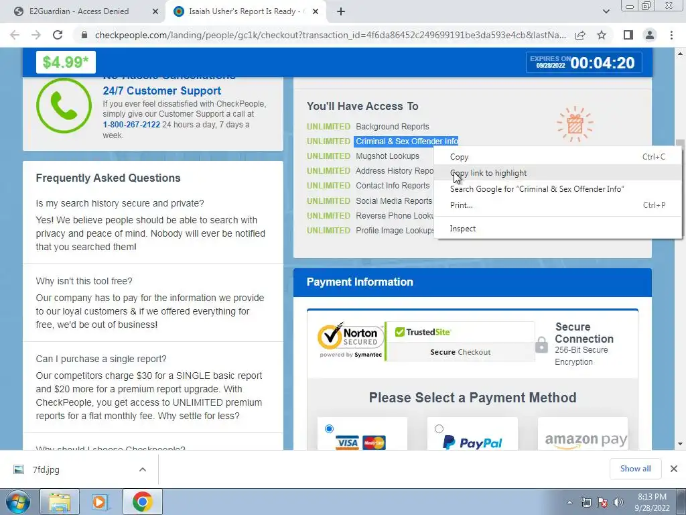
Task: Click the green phone support icon
Action: 64,105
